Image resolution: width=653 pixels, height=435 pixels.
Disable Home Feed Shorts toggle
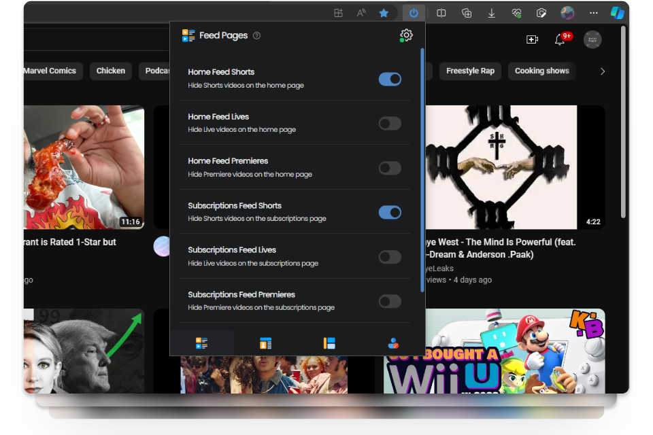[x=390, y=79]
